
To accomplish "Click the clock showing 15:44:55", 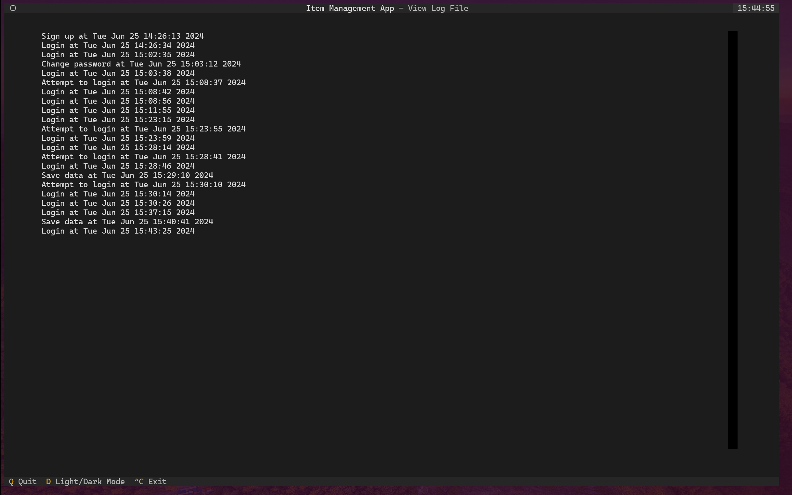I will [757, 8].
